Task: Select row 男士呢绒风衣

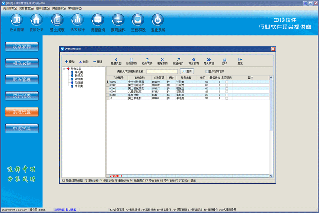Action: pos(188,88)
